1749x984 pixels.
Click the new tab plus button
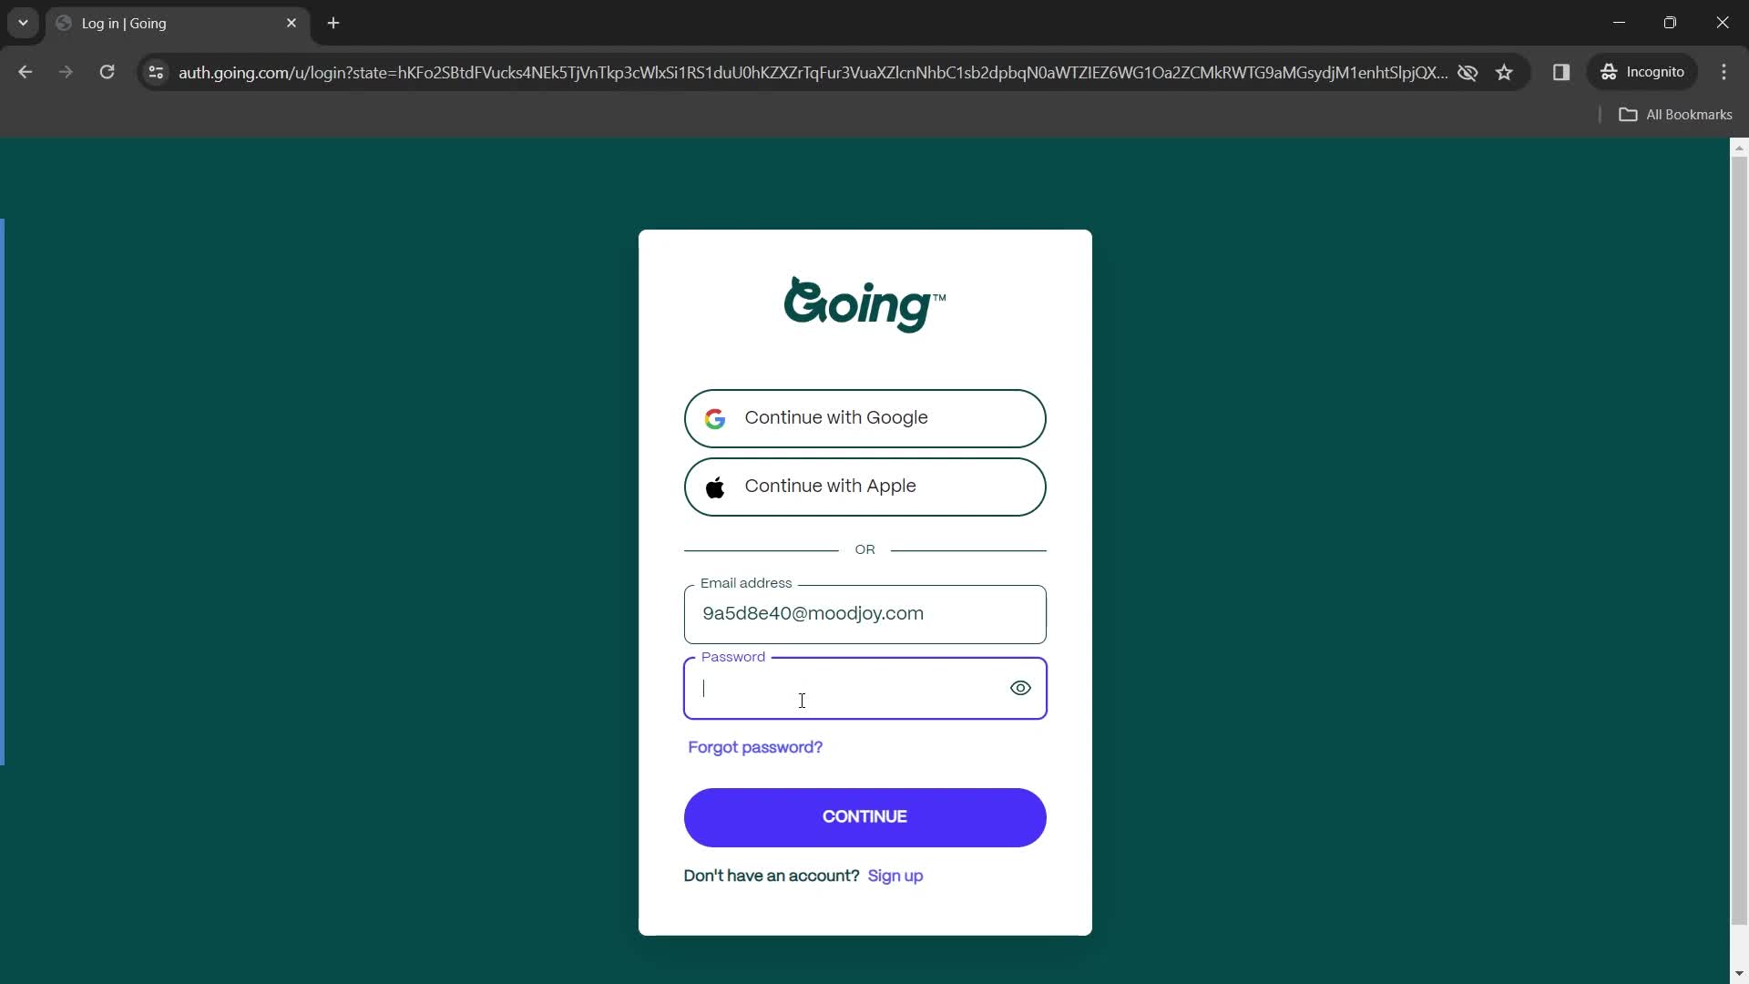pos(334,23)
